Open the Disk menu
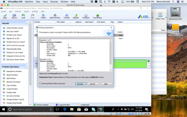 (11, 12)
